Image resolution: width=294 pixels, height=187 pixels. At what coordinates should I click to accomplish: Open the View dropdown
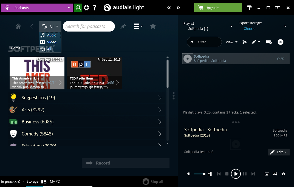point(231,42)
